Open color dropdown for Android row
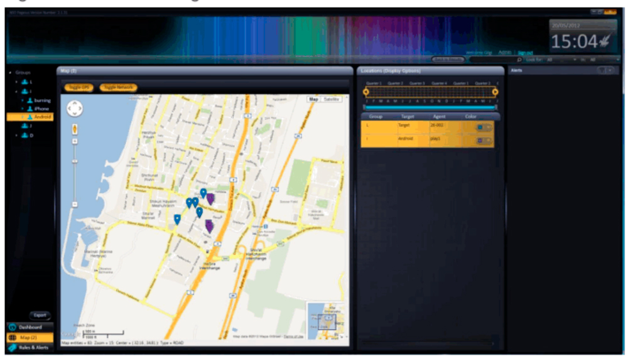Screen dimensions: 628x359 tap(488, 141)
